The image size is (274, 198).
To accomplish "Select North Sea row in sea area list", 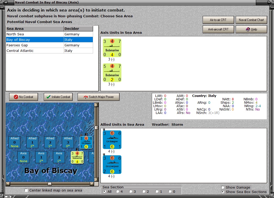I will (50, 34).
